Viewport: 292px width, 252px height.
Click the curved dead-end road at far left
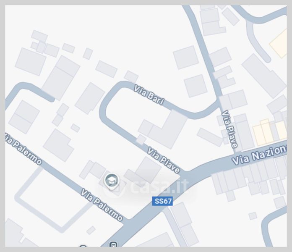pos(28,92)
